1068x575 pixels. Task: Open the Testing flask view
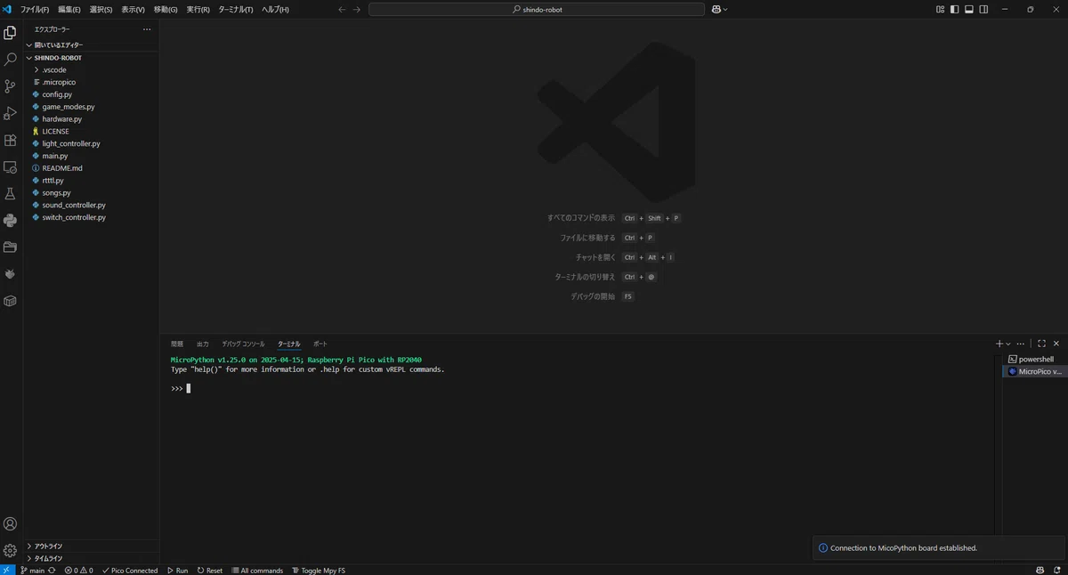click(x=10, y=193)
